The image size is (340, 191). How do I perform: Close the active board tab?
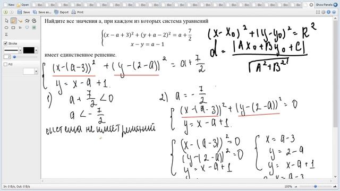pyautogui.click(x=311, y=5)
